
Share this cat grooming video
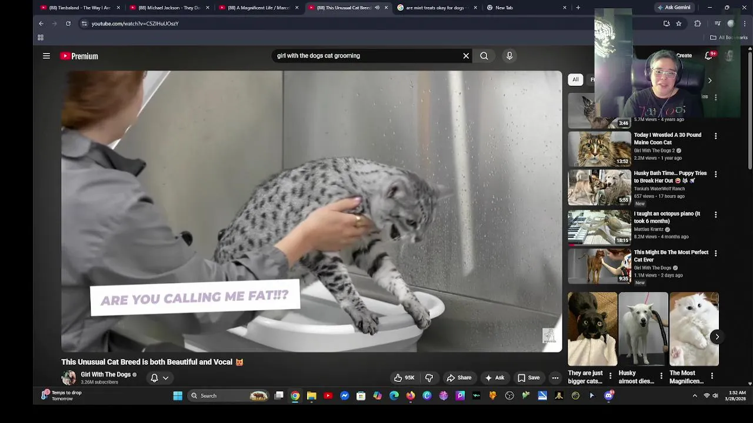459,378
